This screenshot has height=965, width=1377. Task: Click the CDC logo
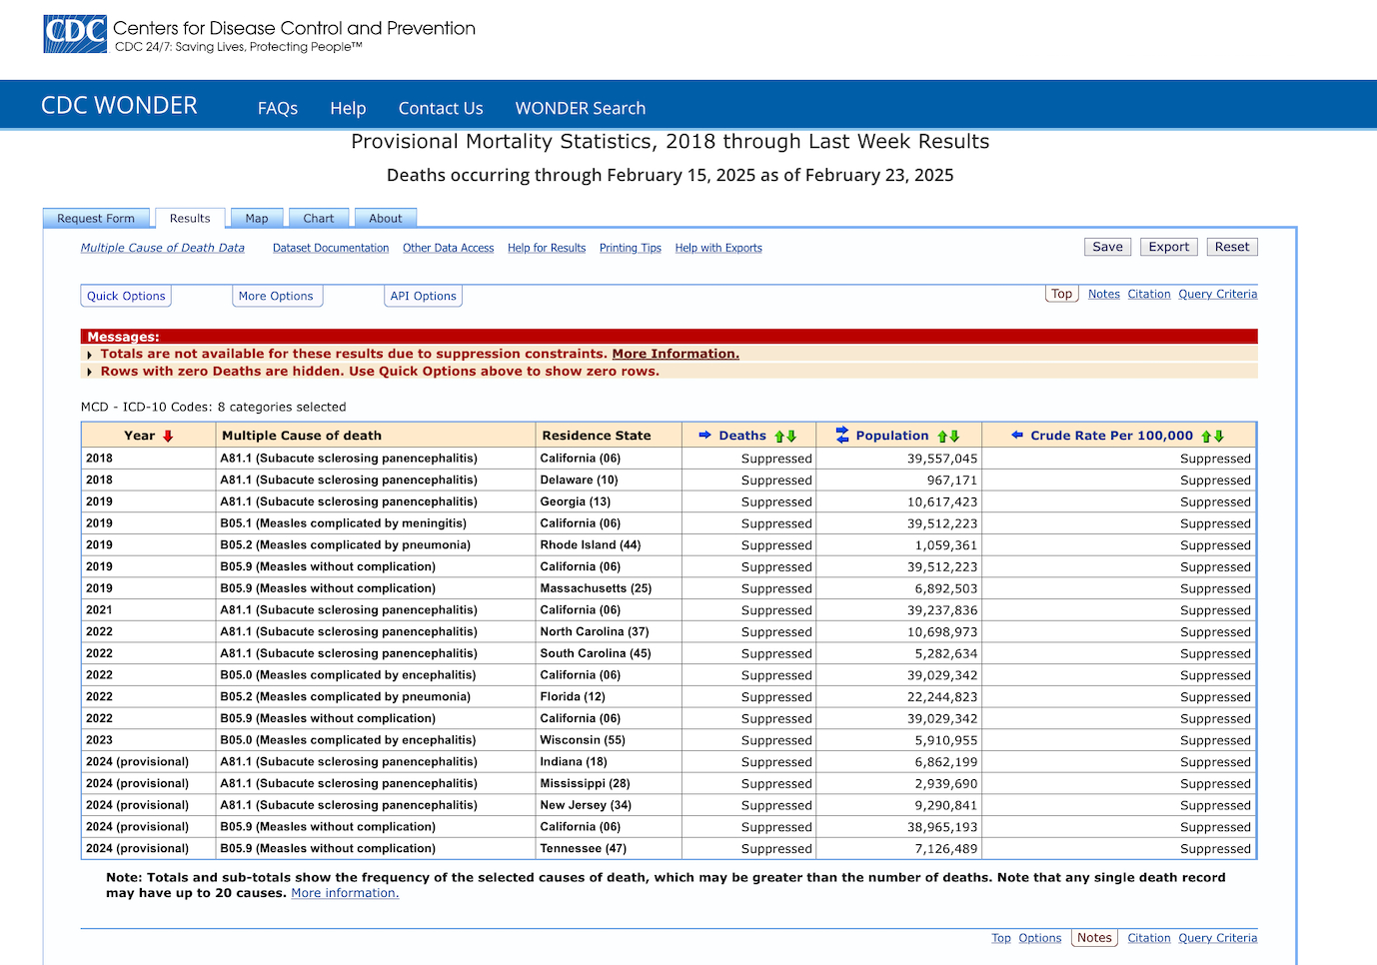click(x=75, y=34)
